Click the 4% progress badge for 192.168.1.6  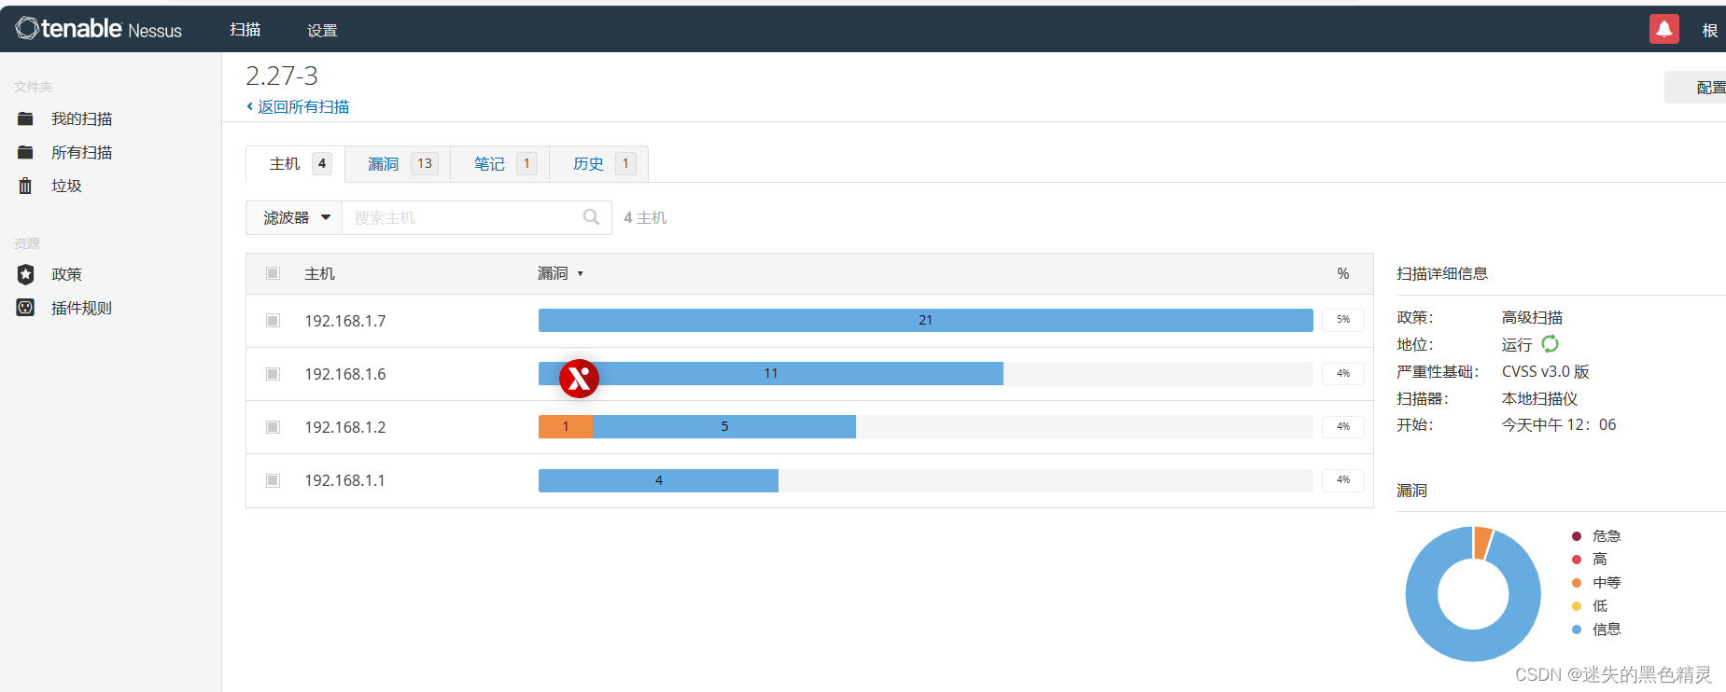1343,373
